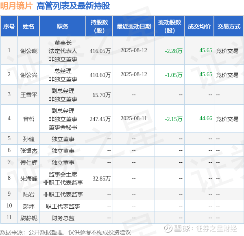The image size is (244, 236).
Task: Click the change amount -2.15万
Action: [174, 119]
